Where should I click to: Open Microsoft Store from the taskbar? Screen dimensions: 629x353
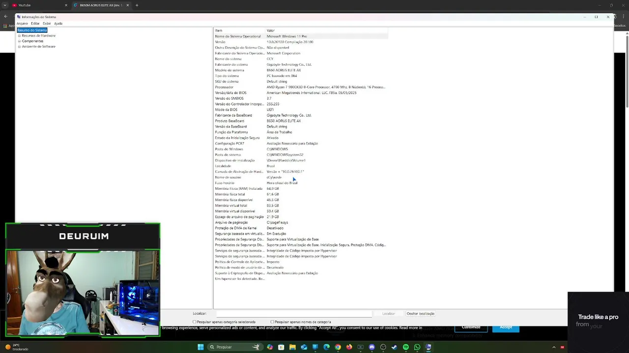[281, 347]
